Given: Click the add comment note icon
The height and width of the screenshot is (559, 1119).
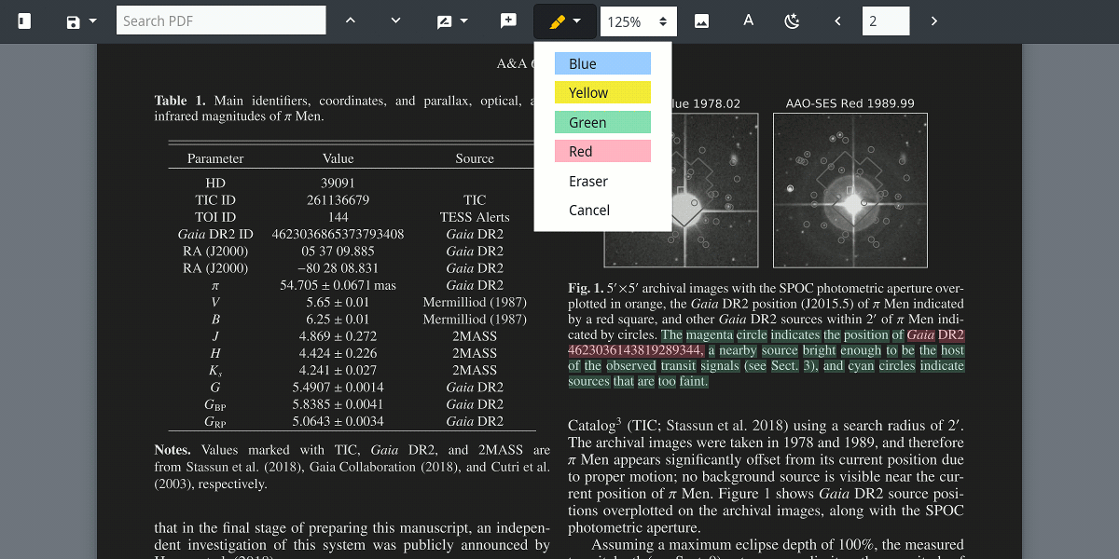Looking at the screenshot, I should (x=508, y=20).
